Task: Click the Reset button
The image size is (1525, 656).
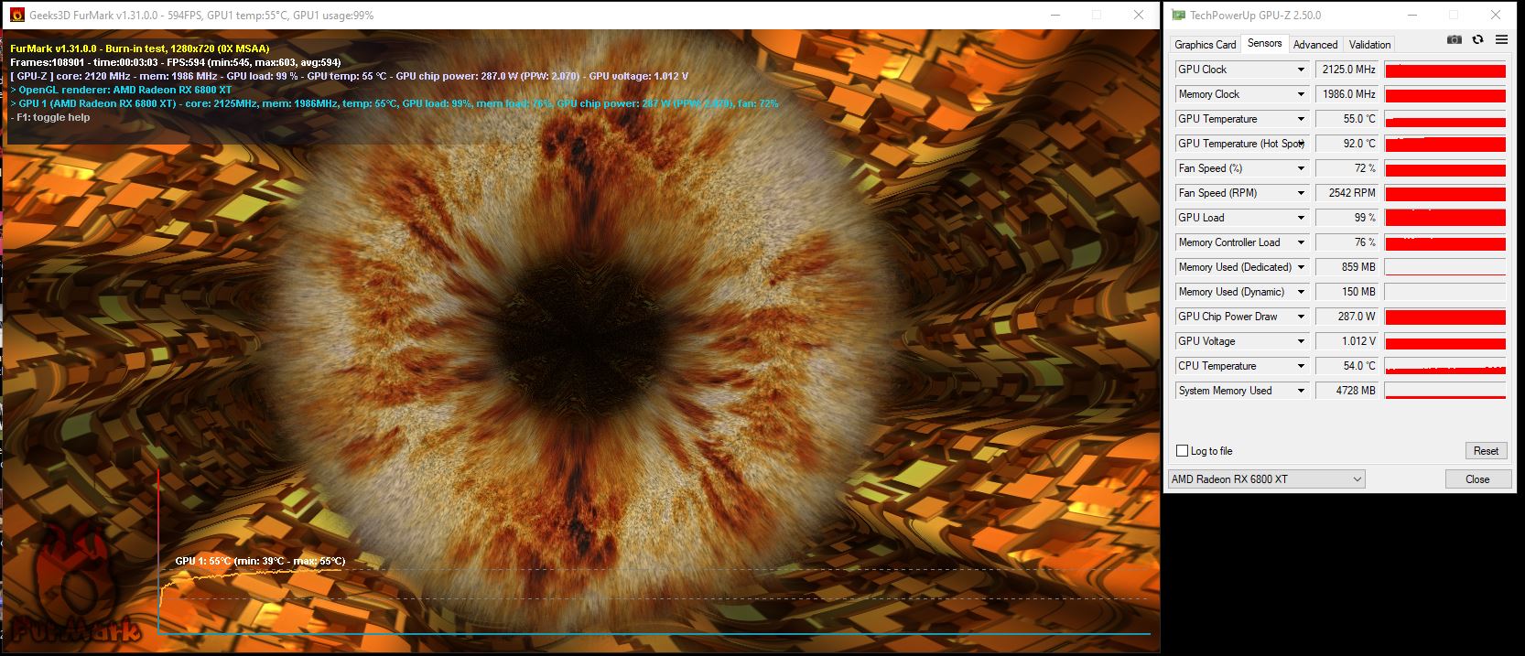Action: click(x=1485, y=451)
